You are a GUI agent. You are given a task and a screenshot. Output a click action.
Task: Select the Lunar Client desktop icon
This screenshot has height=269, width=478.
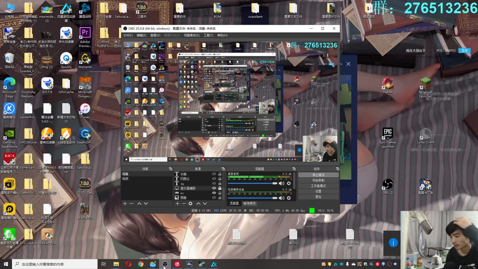[x=425, y=136]
